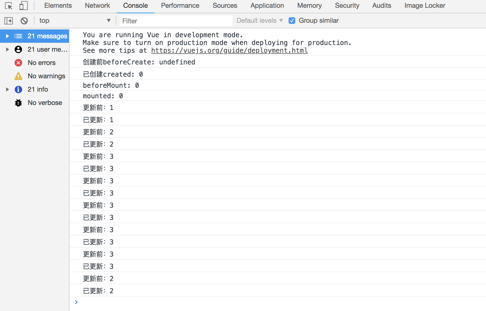Toggle the device toolbar icon
Screen dimensions: 486x311
[x=24, y=6]
